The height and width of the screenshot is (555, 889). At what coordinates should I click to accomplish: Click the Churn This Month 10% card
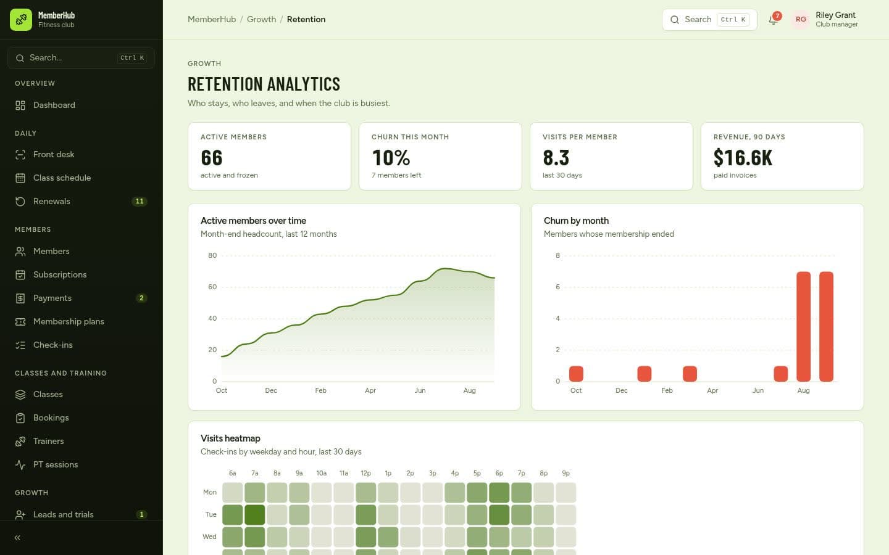point(440,157)
